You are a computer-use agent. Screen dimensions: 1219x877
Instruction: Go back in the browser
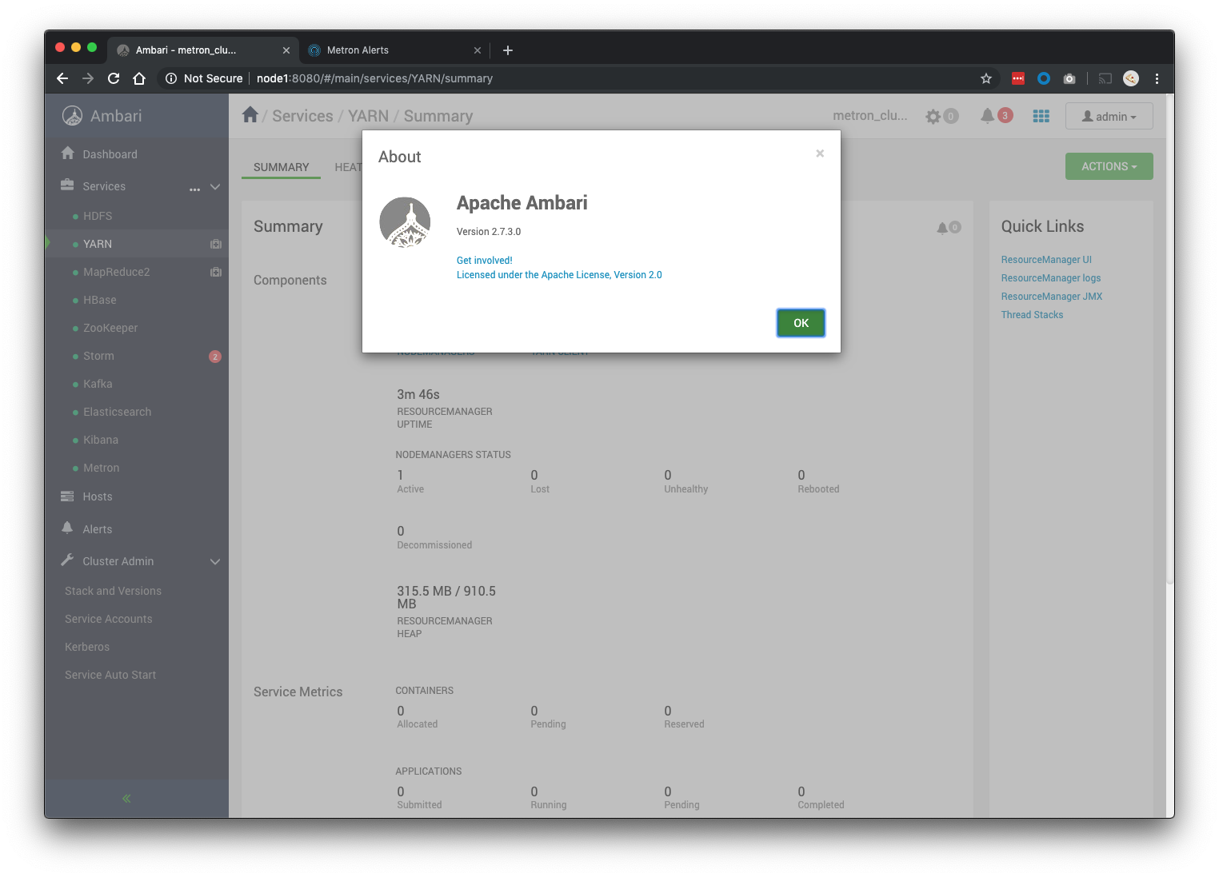(x=62, y=78)
